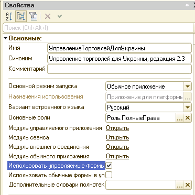
Task: Click ellipsis button for Основные роли
Action: [180, 118]
